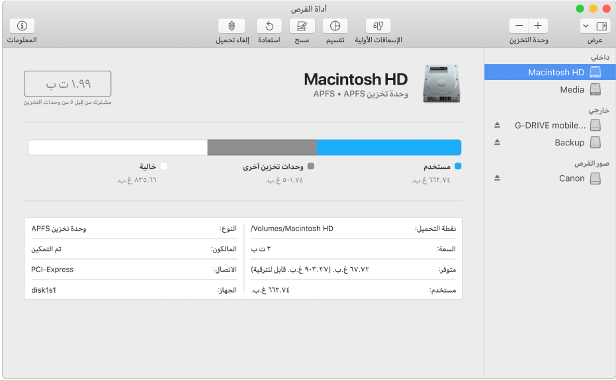Click the Disk Images (صور القرص) header
Image resolution: width=616 pixels, height=380 pixels.
[x=592, y=163]
